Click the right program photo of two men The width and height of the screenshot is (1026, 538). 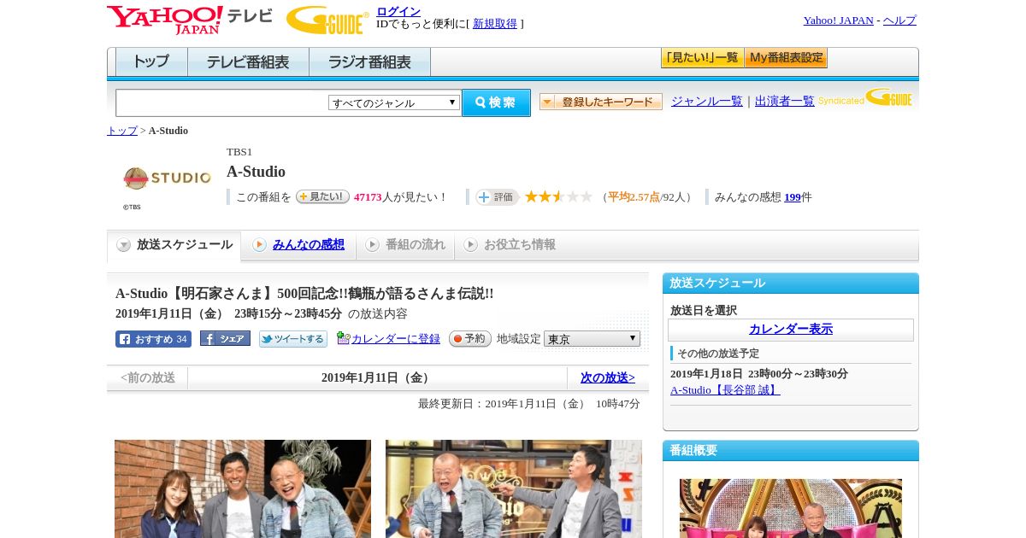(x=514, y=488)
